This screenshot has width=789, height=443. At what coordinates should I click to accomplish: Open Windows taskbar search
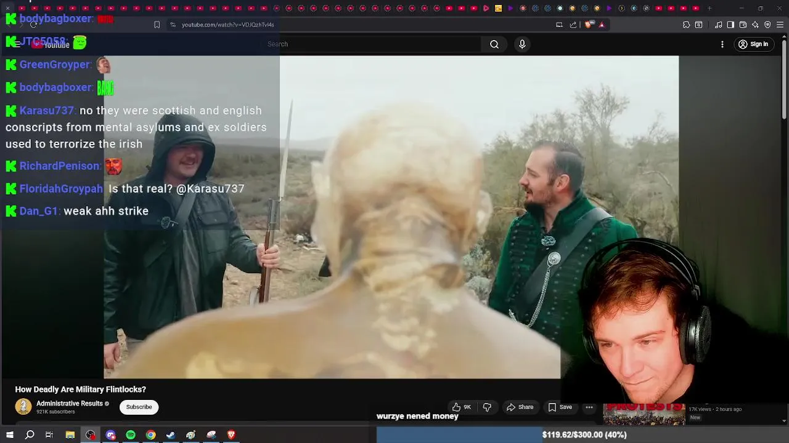coord(30,435)
